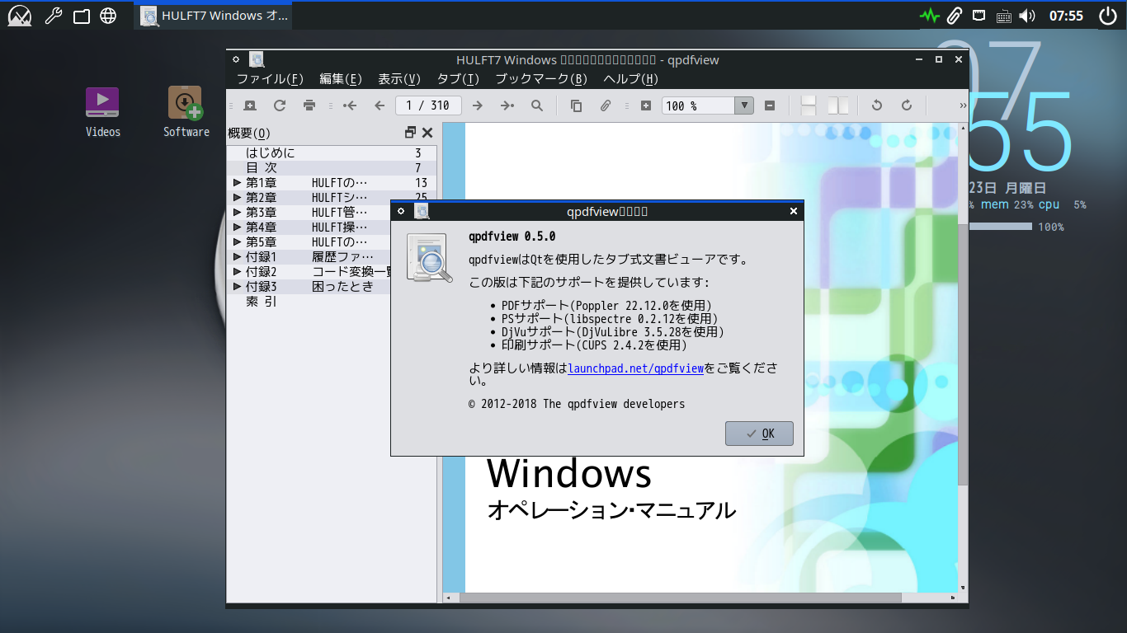Open the 編集(E) menu
Image resolution: width=1127 pixels, height=633 pixels.
[x=341, y=79]
